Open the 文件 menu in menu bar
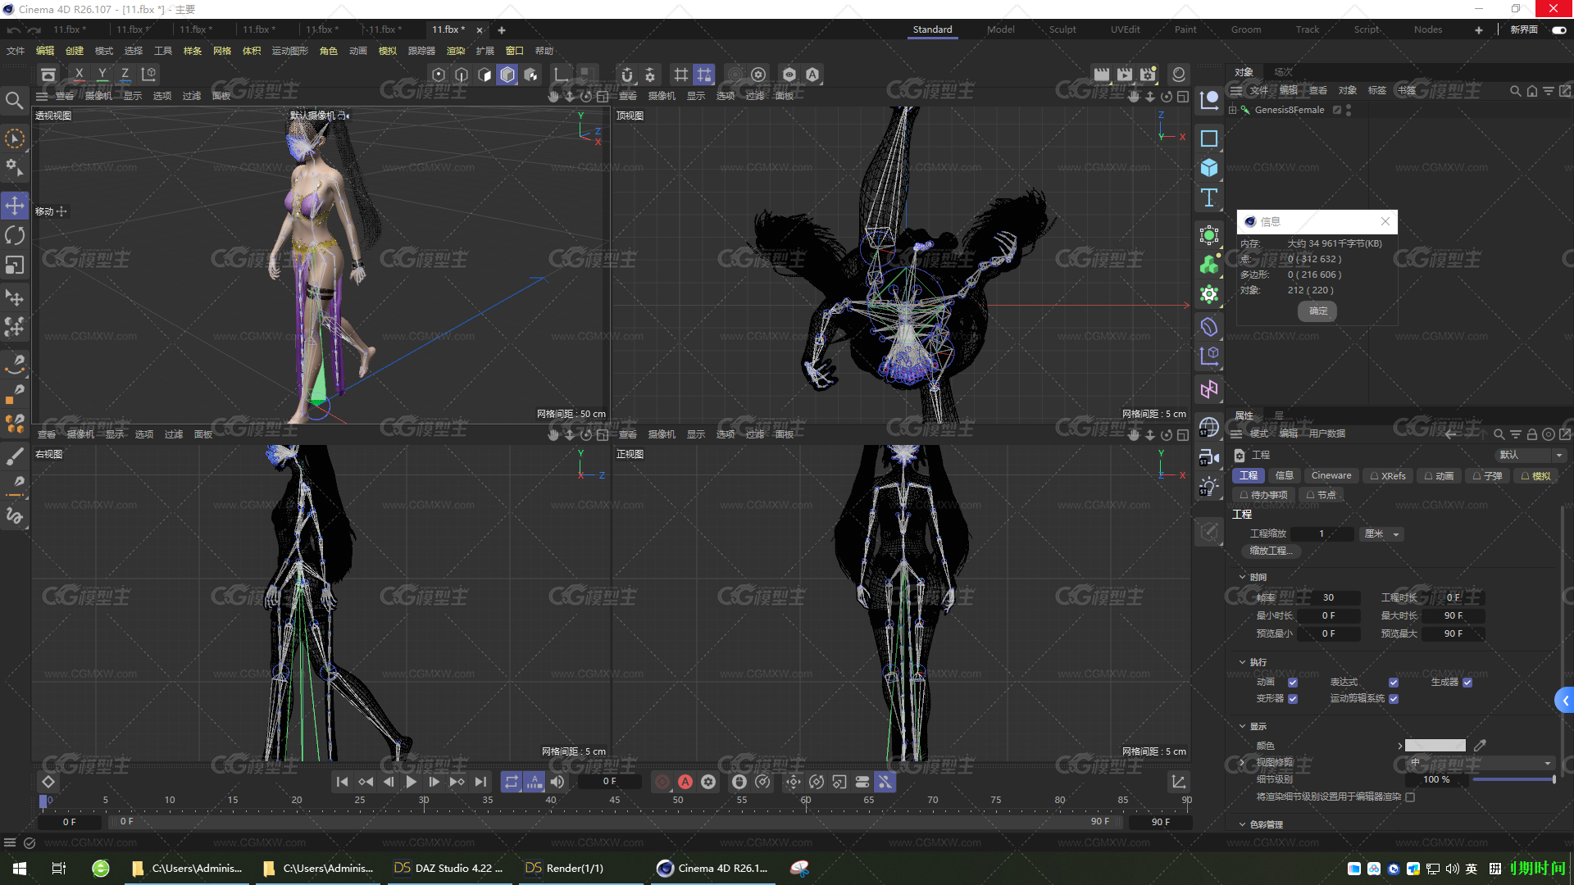1574x885 pixels. [16, 51]
